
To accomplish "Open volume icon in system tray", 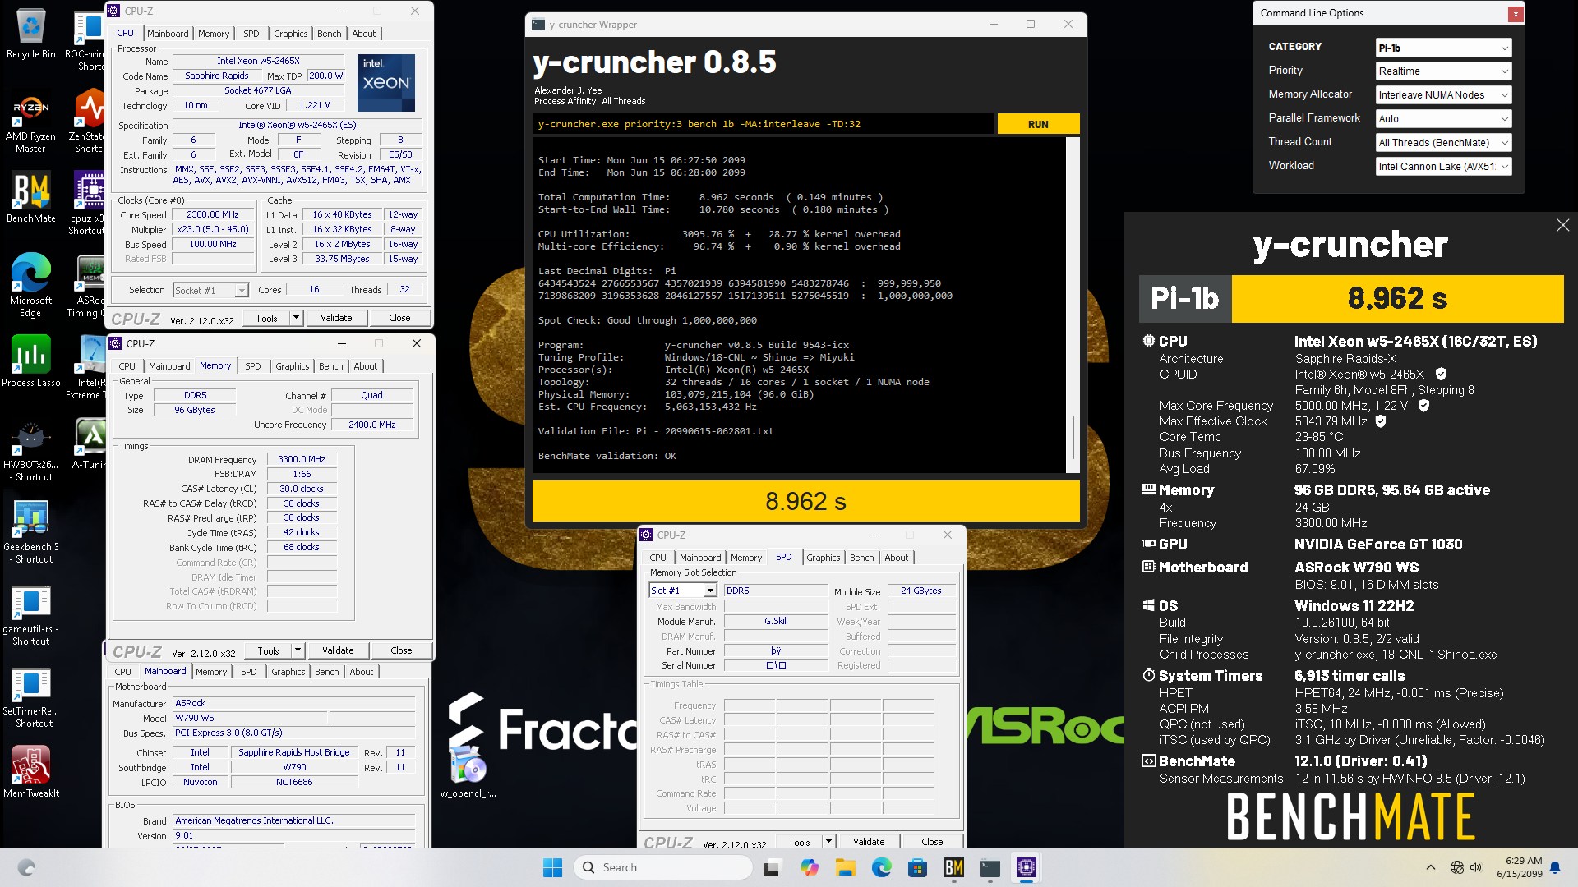I will 1476,867.
